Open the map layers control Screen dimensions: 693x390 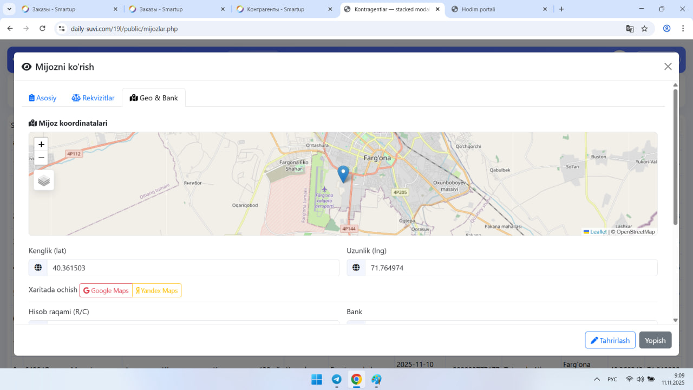coord(44,180)
